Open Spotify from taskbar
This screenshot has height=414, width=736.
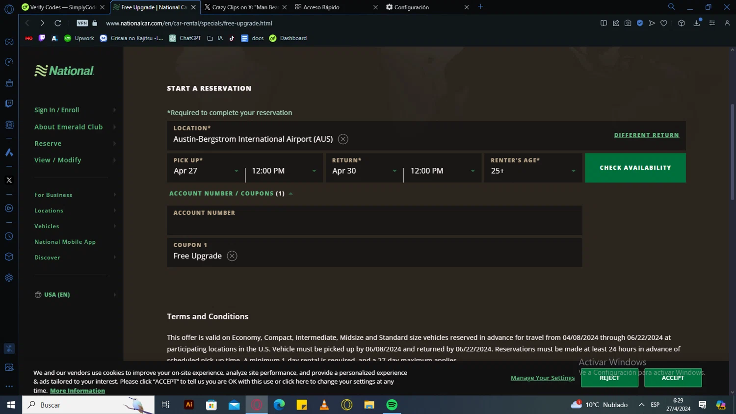coord(392,405)
